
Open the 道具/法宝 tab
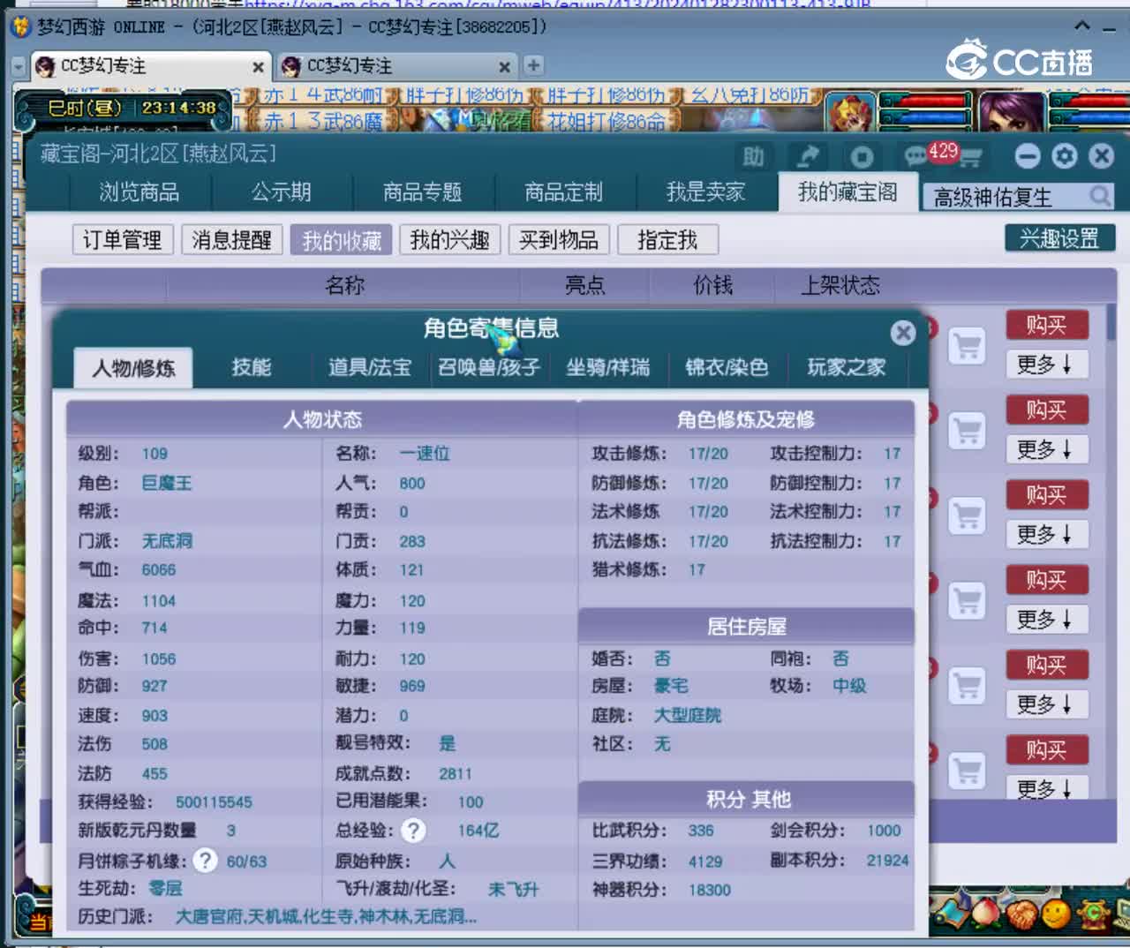click(370, 367)
